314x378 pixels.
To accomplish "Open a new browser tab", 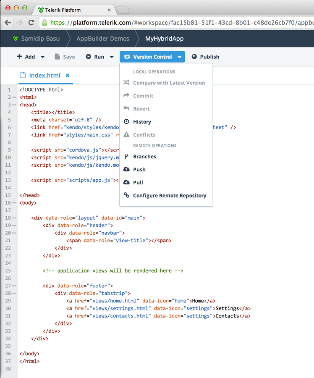I will [123, 10].
